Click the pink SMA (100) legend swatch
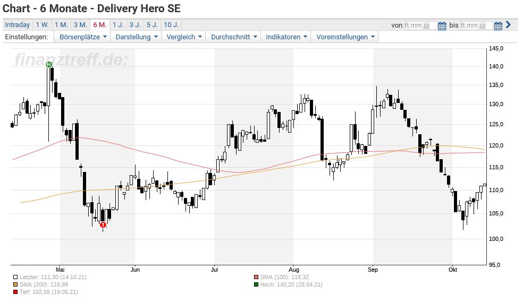This screenshot has height=303, width=523. (256, 277)
